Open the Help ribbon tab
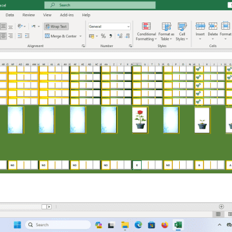Screen dimensions: 232x232 pyautogui.click(x=86, y=15)
